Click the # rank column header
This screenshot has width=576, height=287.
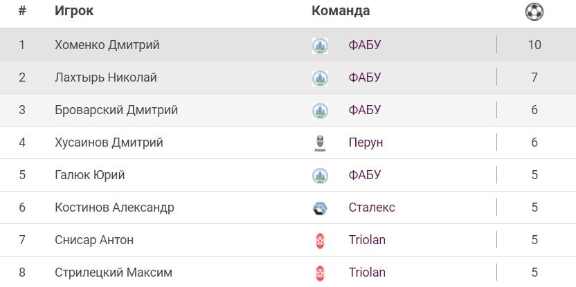[22, 11]
